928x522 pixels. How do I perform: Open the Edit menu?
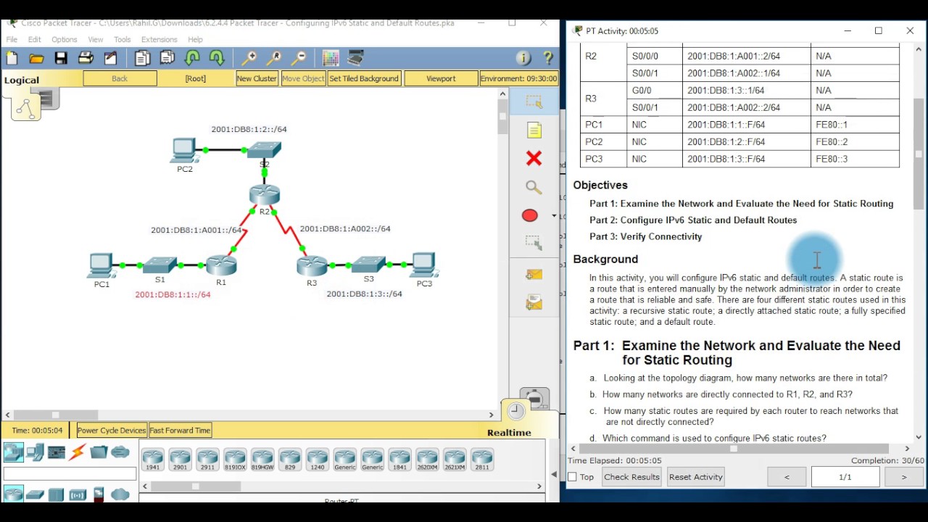pos(35,39)
